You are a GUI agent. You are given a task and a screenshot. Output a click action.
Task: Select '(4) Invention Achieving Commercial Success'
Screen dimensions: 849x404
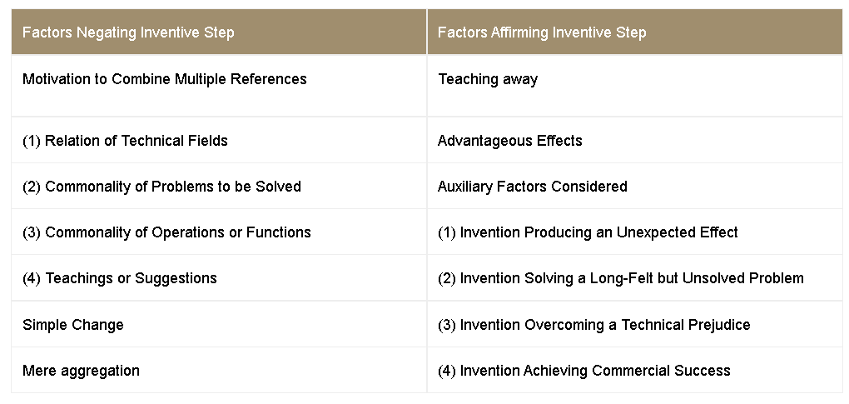[584, 371]
